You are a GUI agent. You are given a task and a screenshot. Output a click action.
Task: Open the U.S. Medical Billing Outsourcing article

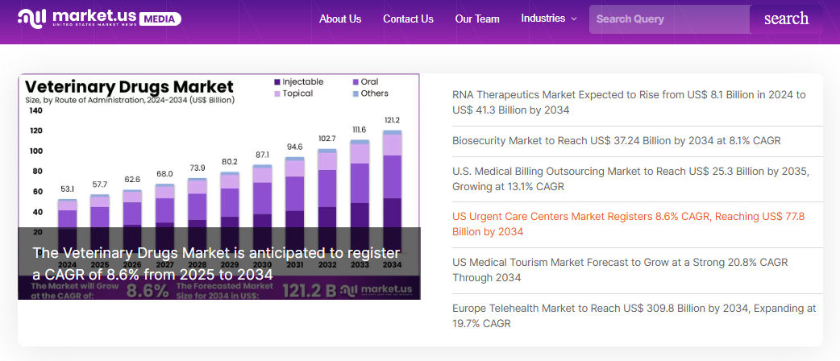(x=630, y=179)
